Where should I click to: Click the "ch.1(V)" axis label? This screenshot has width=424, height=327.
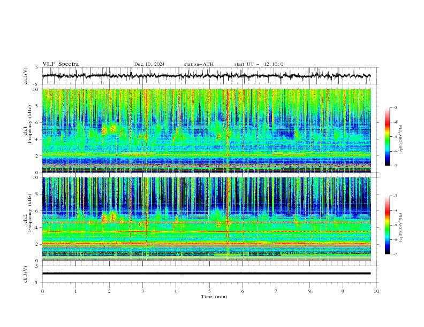[x=26, y=76]
